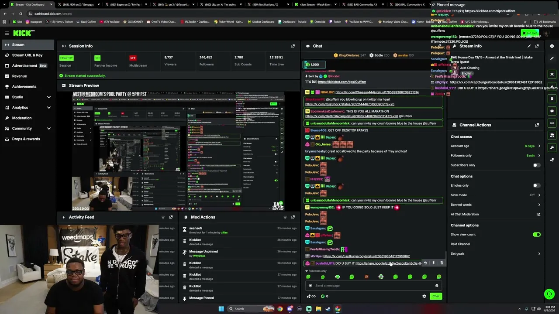Click the Windows Start button
The width and height of the screenshot is (559, 314).
click(x=221, y=309)
